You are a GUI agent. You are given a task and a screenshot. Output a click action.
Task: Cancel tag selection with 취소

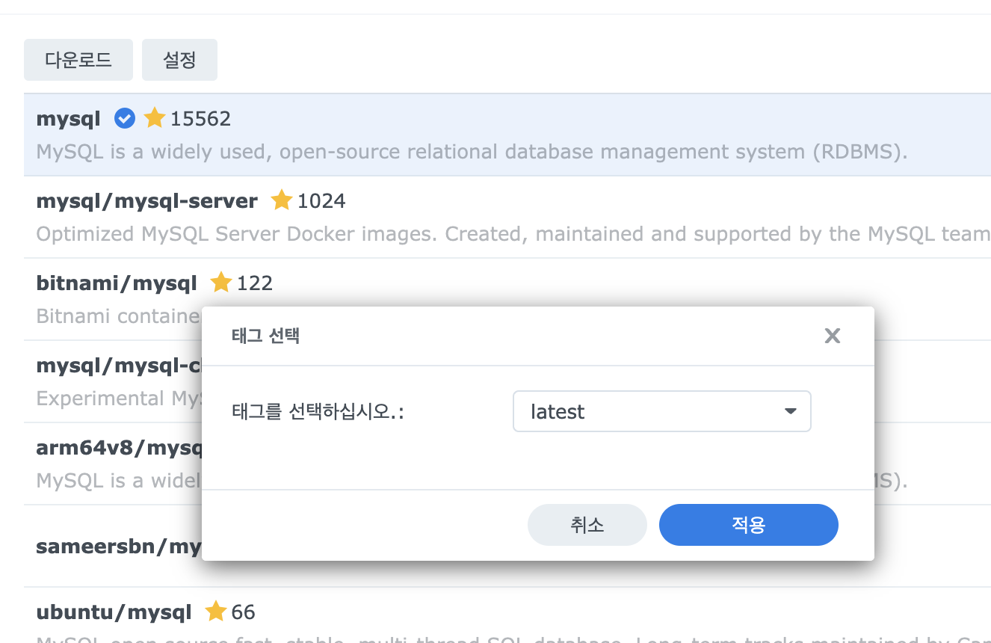(x=587, y=525)
